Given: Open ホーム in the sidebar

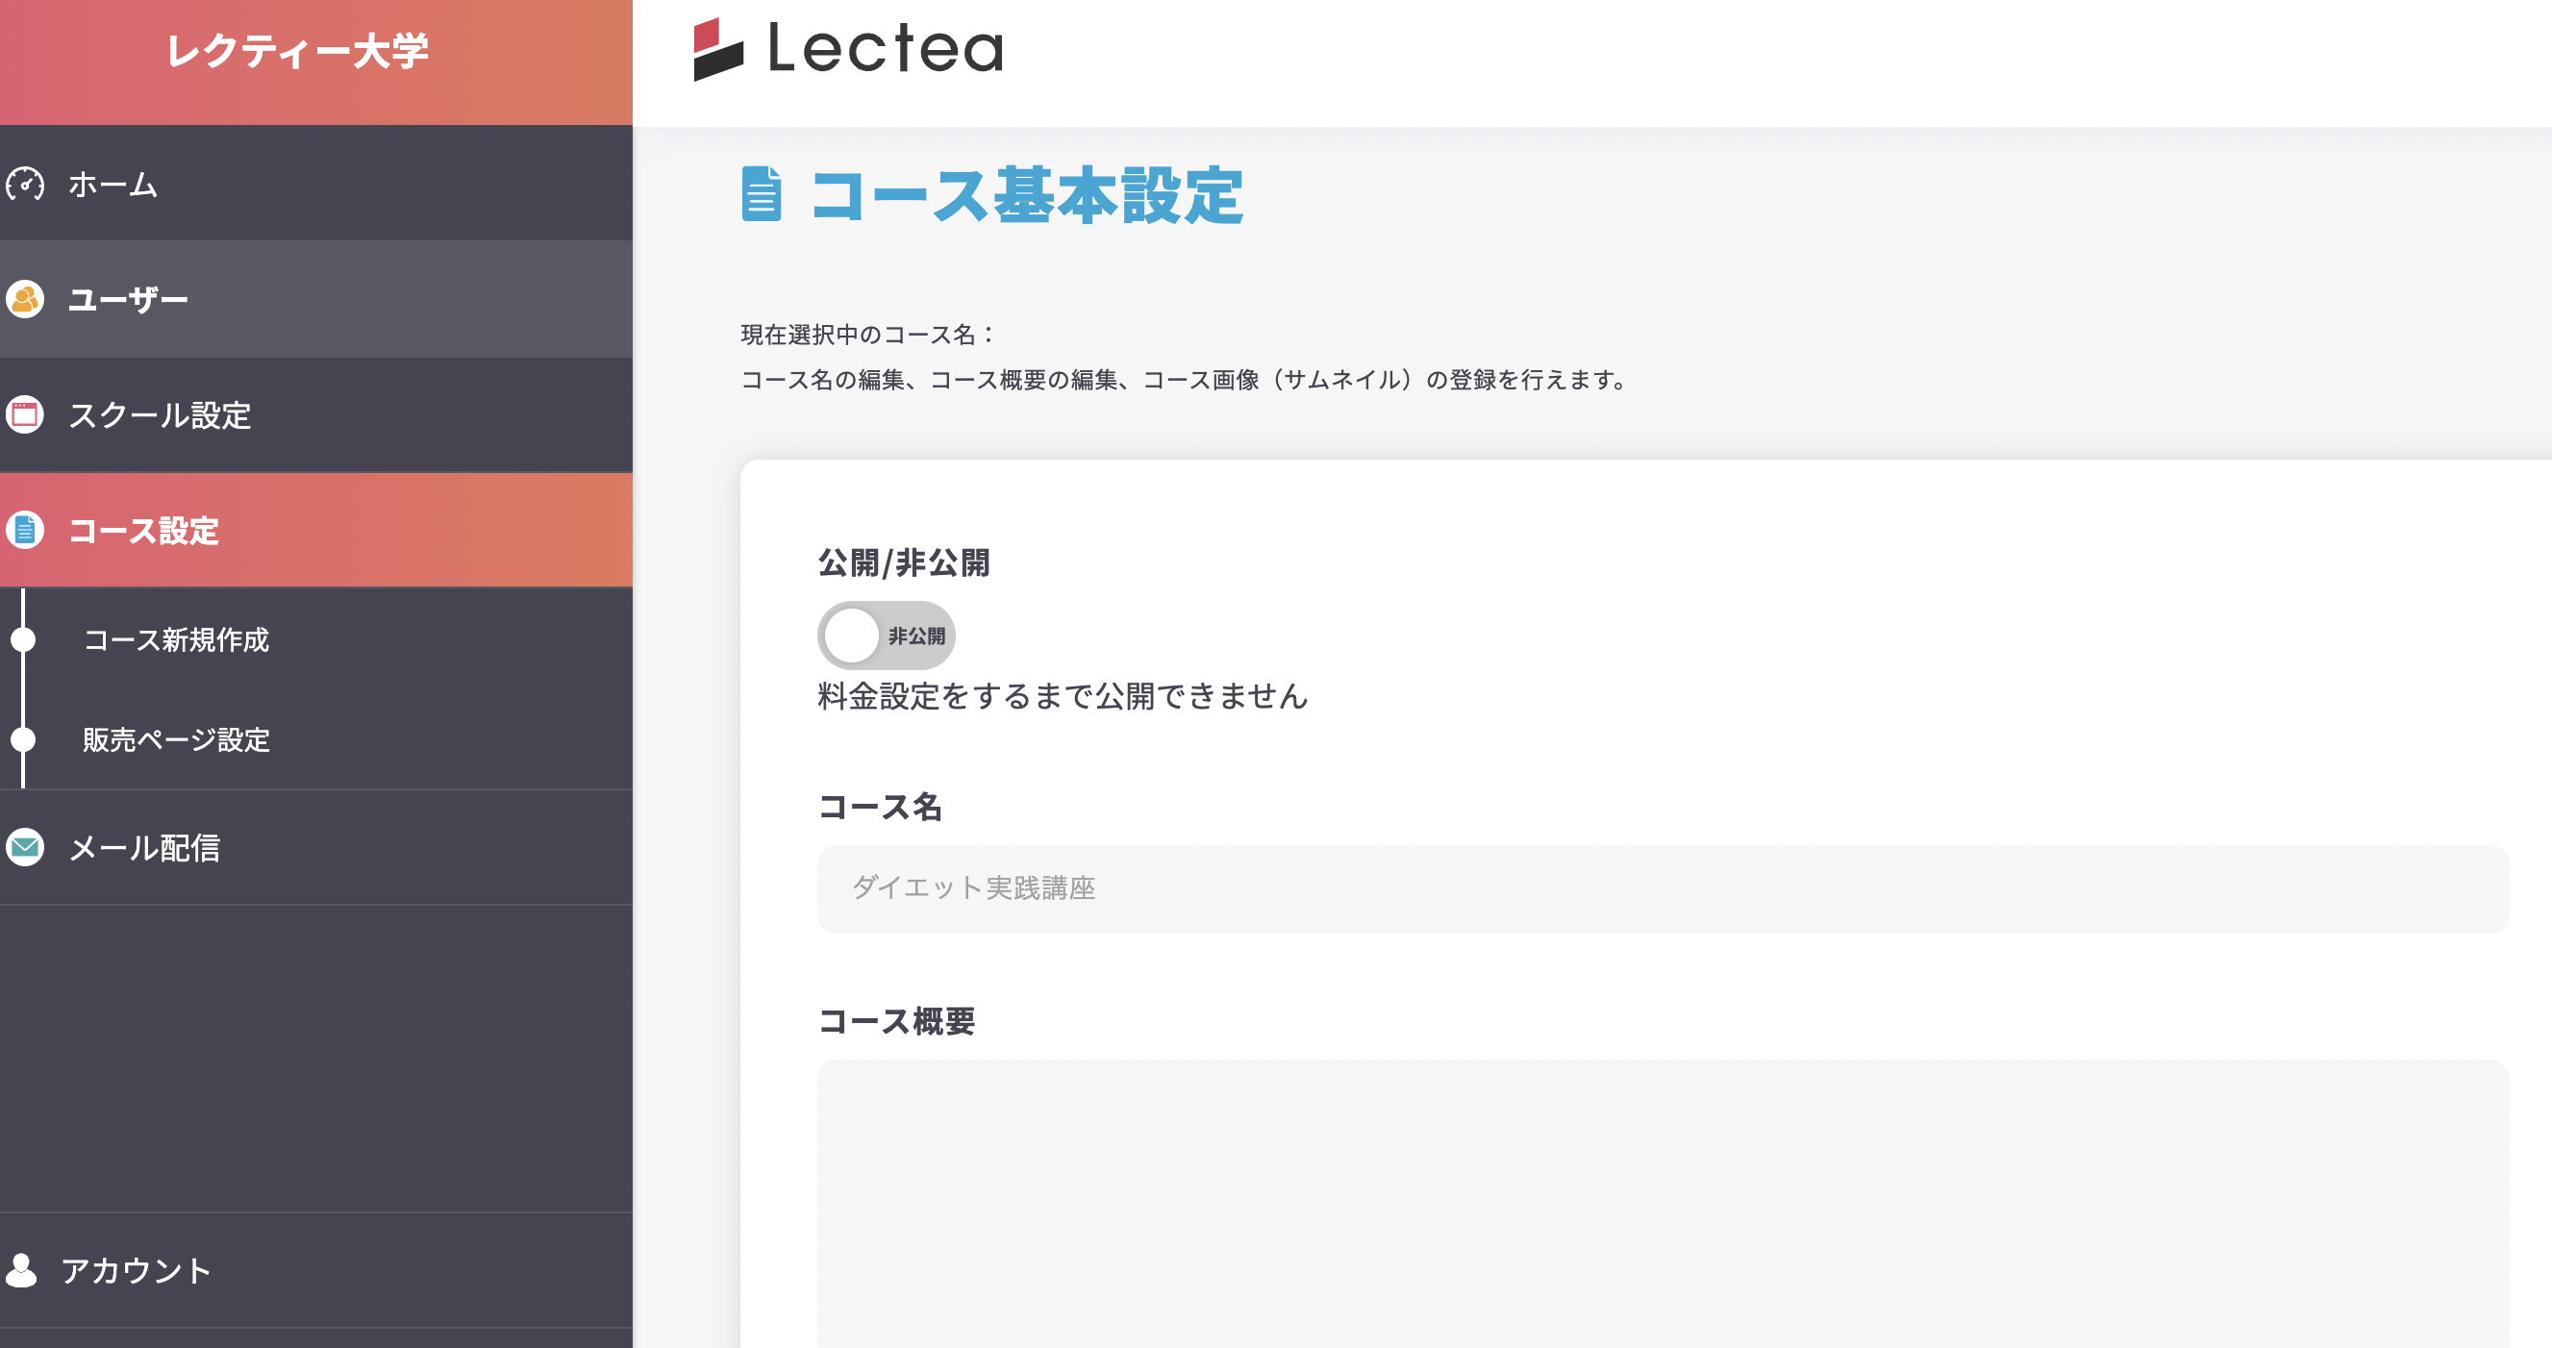Looking at the screenshot, I should click(x=113, y=185).
